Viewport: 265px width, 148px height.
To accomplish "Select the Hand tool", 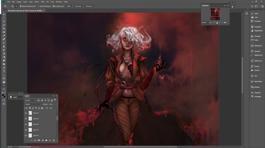I will [x=4, y=82].
